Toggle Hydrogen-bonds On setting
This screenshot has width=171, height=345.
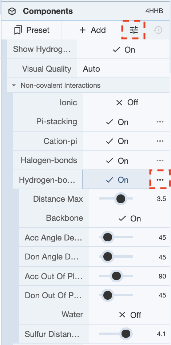point(116,180)
